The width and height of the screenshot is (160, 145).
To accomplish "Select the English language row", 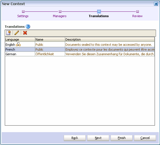I will (80, 45).
